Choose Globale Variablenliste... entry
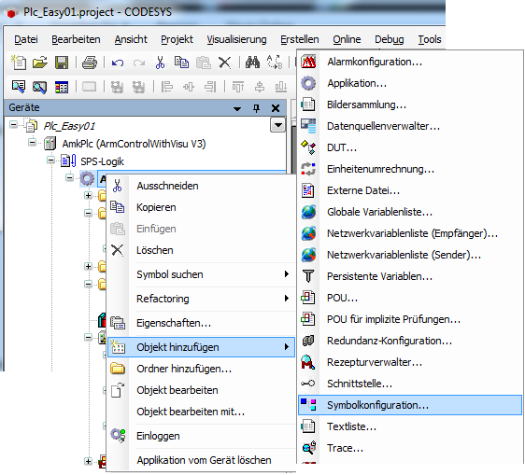Viewport: 525px width, 475px height. click(x=379, y=212)
